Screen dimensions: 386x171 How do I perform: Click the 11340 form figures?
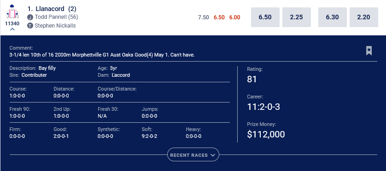pos(12,23)
